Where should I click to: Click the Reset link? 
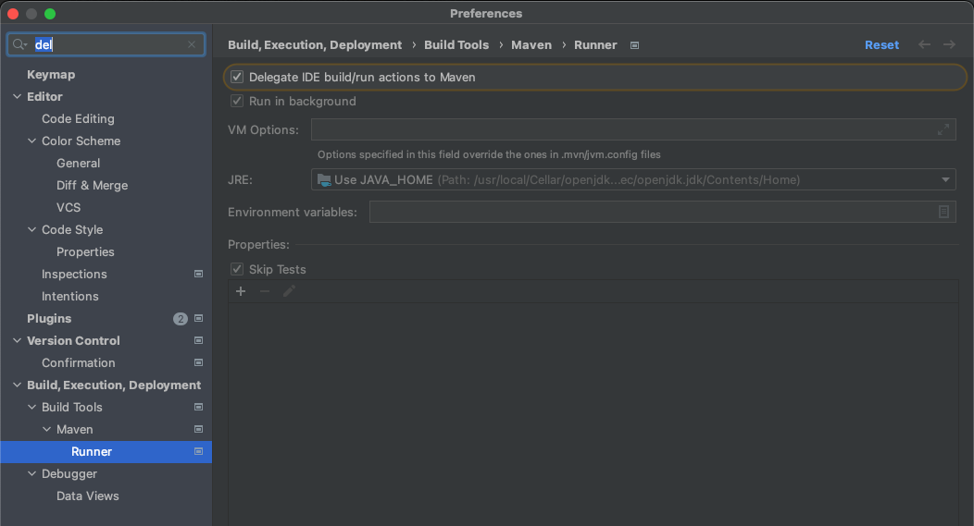point(881,44)
